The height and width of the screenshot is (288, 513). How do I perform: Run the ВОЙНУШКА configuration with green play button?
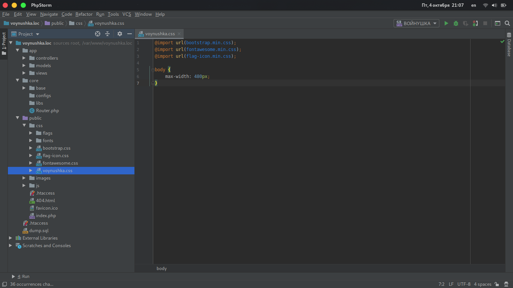pos(446,23)
